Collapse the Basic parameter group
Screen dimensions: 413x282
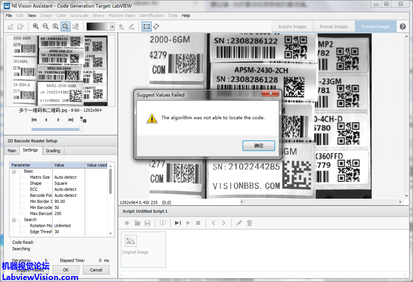point(14,171)
